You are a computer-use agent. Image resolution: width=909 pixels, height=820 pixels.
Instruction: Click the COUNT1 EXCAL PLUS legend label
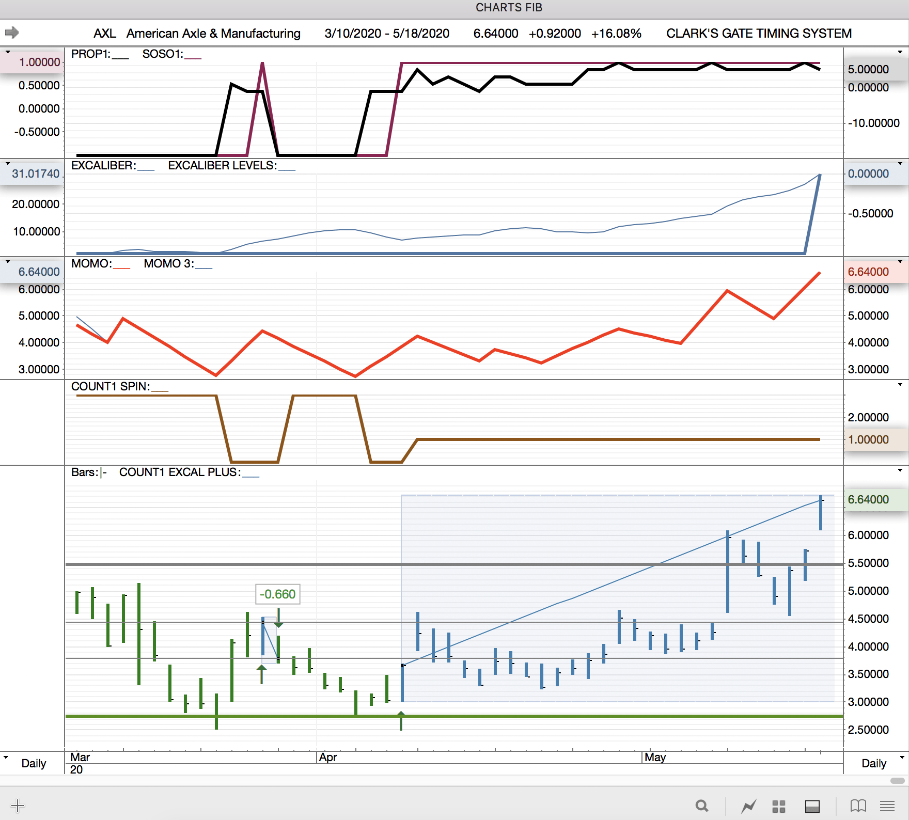point(180,472)
